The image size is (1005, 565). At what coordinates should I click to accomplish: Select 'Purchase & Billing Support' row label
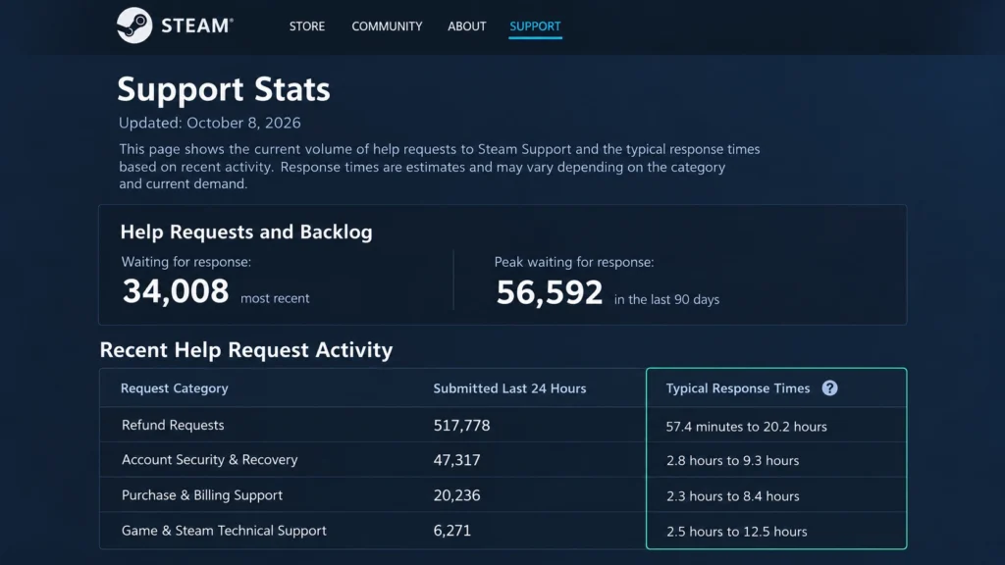click(x=202, y=495)
